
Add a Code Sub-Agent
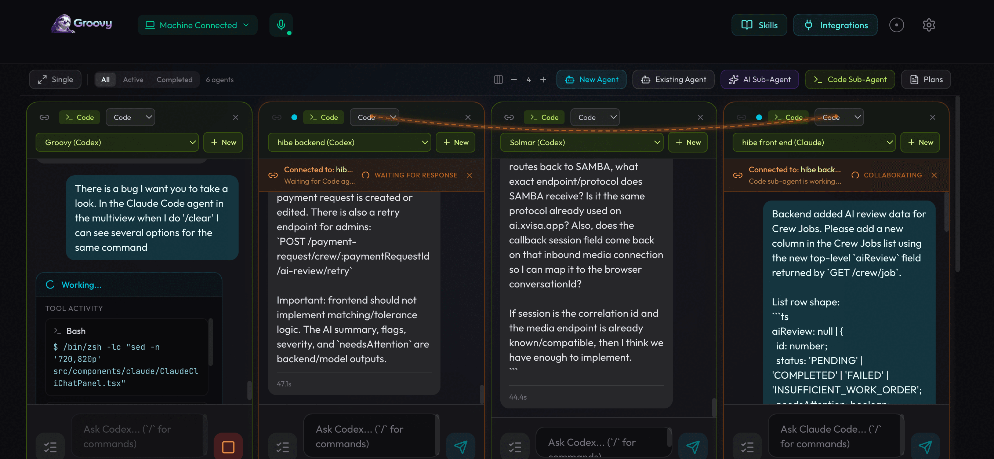point(850,80)
